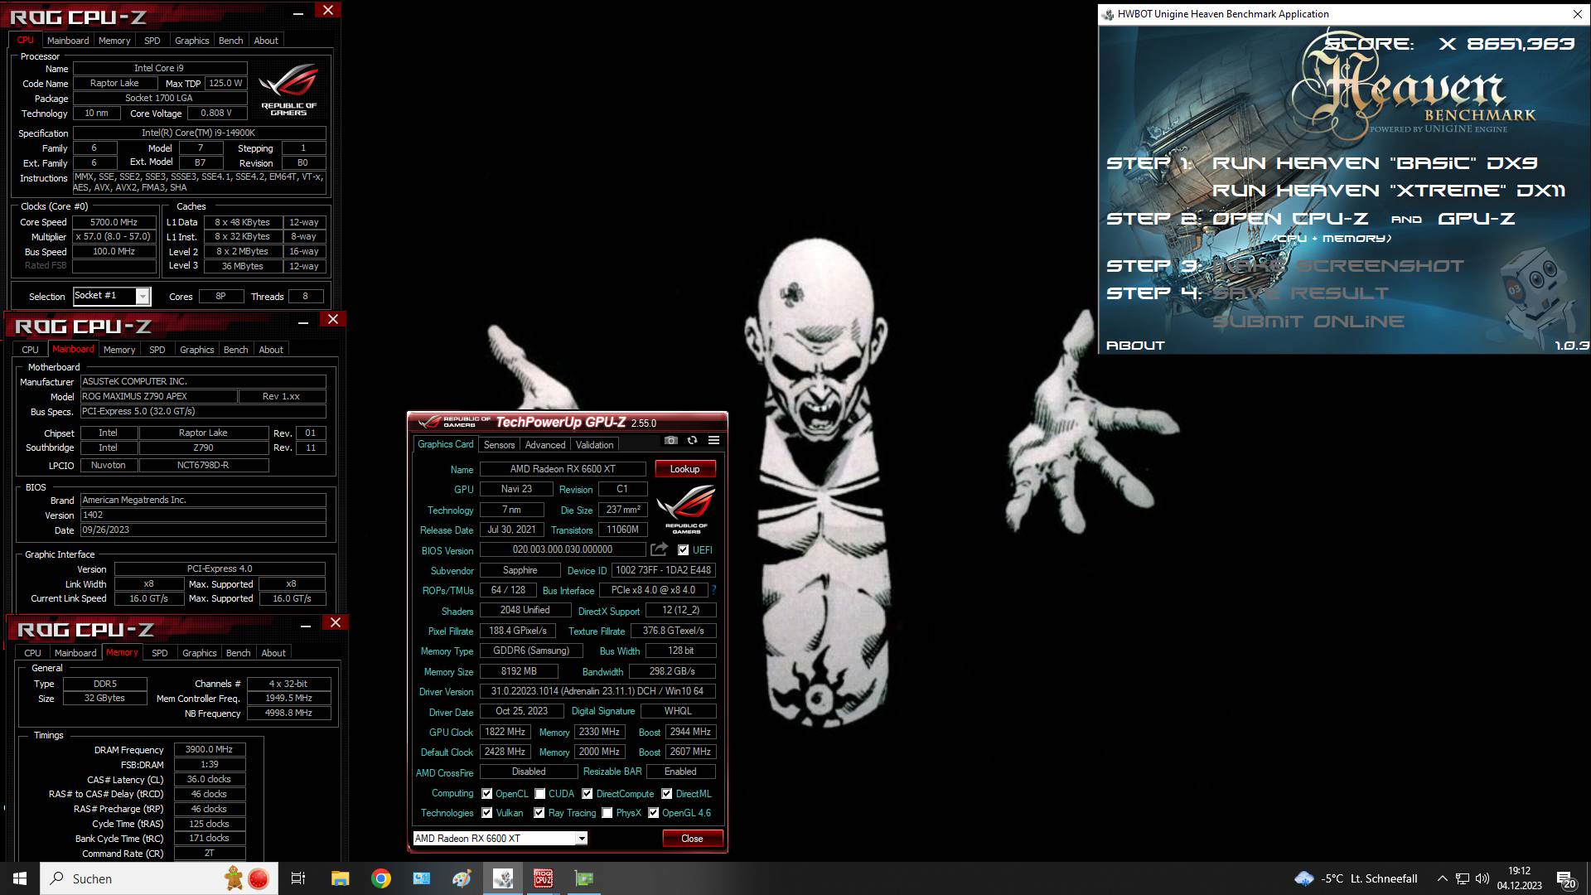
Task: Click the search magnifier icon on the taskbar
Action: coord(57,878)
